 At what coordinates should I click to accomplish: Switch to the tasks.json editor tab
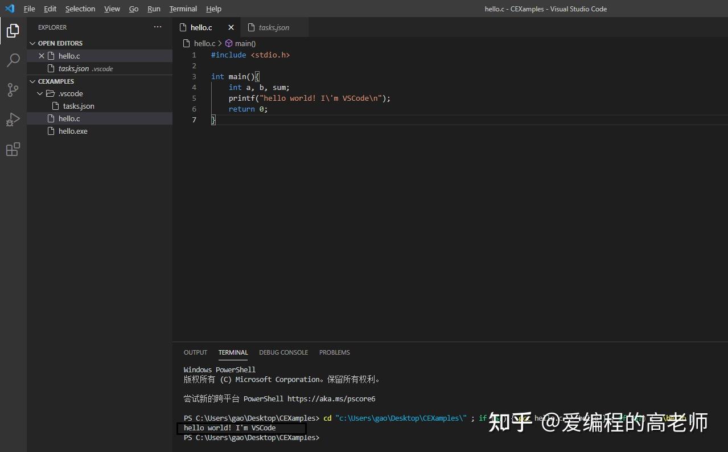274,27
